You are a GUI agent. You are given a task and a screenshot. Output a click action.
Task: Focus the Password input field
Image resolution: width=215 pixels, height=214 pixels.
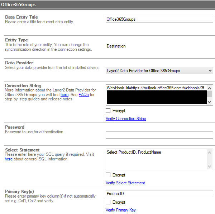point(159,135)
